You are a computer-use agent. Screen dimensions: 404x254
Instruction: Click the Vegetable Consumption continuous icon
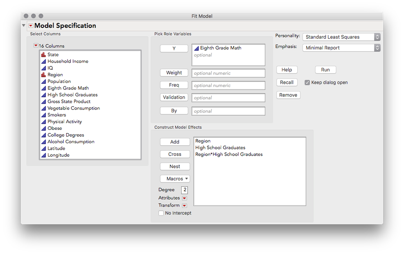(x=44, y=108)
